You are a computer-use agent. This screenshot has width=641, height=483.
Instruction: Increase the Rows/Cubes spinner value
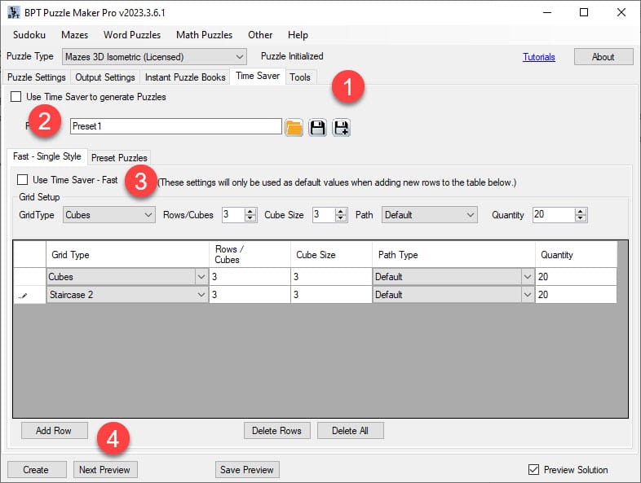click(x=252, y=211)
